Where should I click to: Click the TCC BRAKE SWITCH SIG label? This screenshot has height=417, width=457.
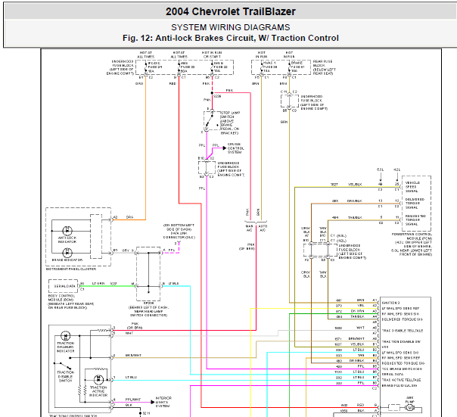pos(403,369)
